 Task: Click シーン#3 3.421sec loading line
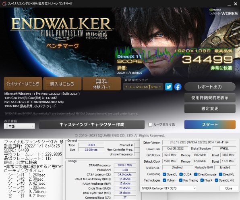point(27,183)
